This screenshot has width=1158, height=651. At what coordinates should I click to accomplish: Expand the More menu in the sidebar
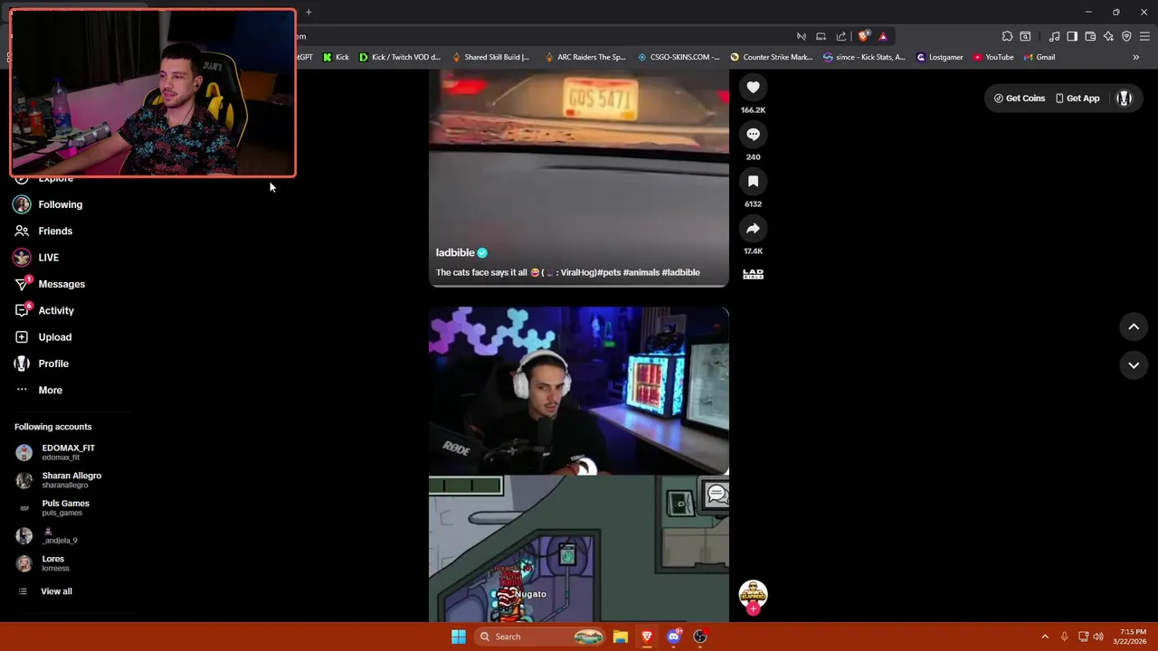pos(50,390)
